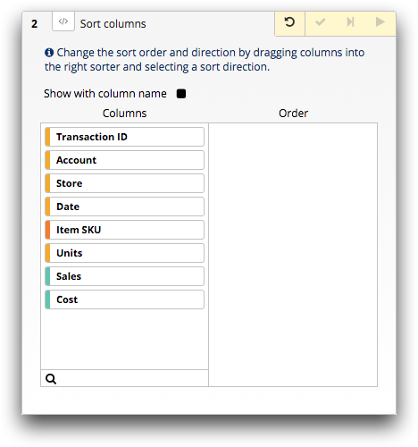Select the Units column item
This screenshot has height=447, width=418.
pos(124,253)
